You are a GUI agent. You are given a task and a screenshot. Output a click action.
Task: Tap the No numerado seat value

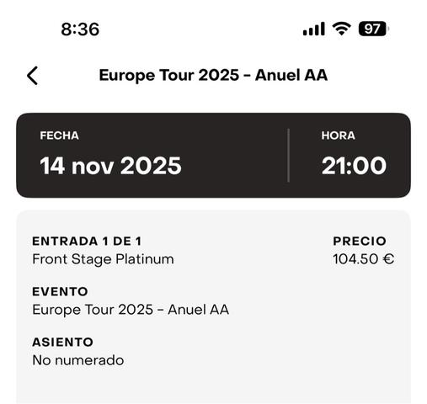(x=78, y=360)
